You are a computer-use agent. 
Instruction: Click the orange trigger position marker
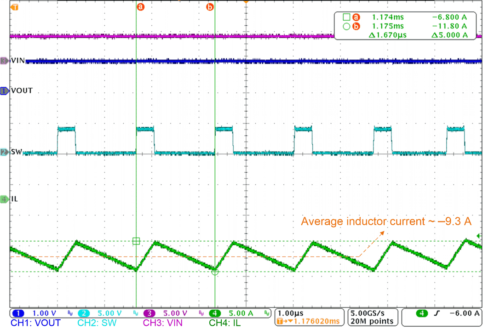pyautogui.click(x=247, y=3)
